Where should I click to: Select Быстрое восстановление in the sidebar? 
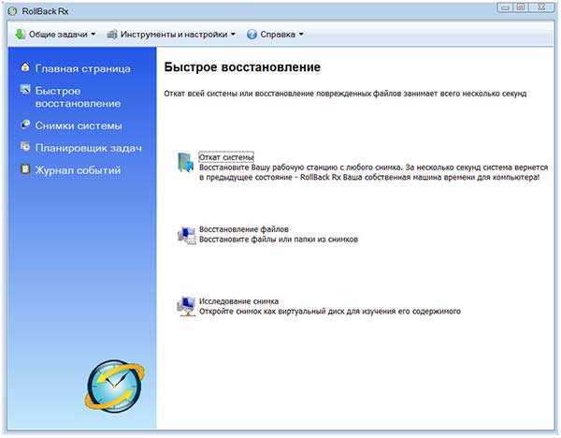click(x=78, y=97)
